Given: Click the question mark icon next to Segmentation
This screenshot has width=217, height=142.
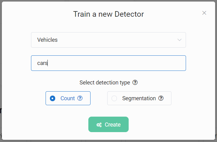Looking at the screenshot, I should click(x=161, y=98).
